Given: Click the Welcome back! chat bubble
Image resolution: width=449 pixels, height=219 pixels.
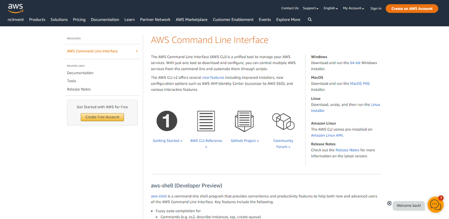Looking at the screenshot, I should point(409,206).
